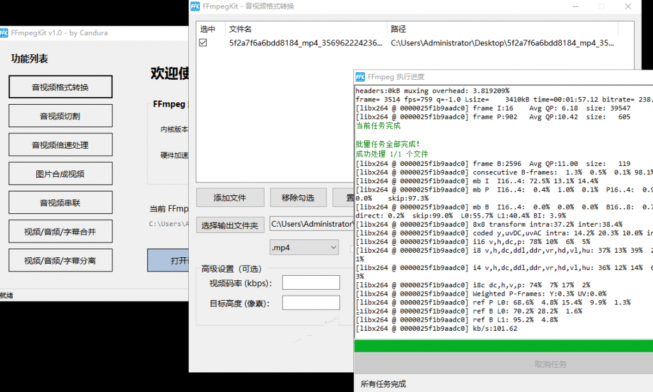Click the 功能列表 heading
This screenshot has width=653, height=392.
coord(29,58)
